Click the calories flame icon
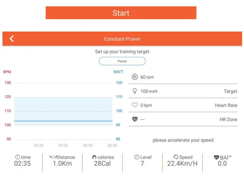The height and width of the screenshot is (176, 244). click(94, 157)
